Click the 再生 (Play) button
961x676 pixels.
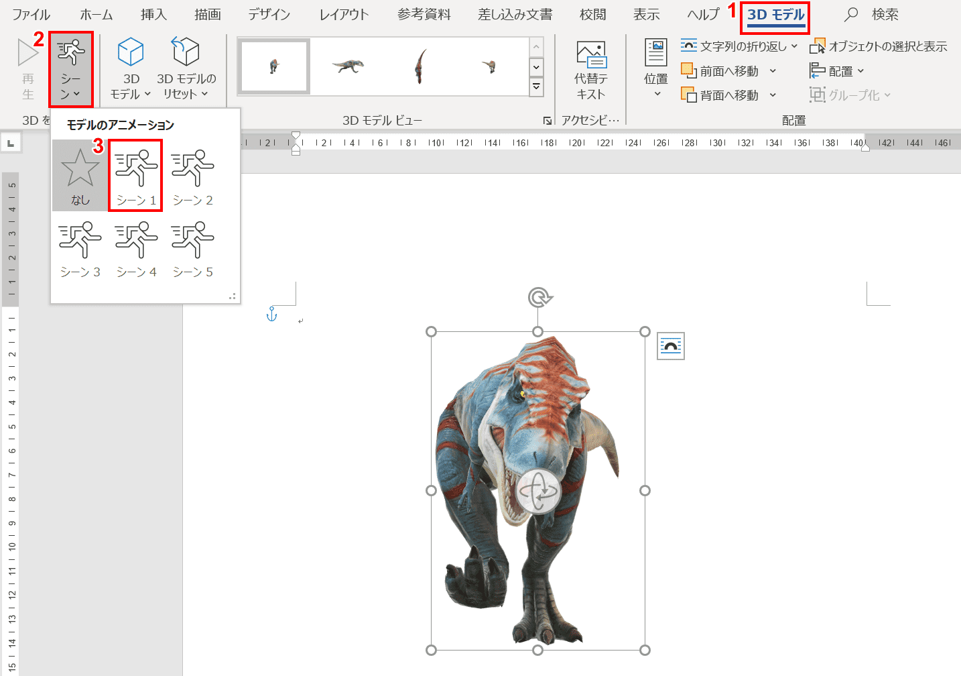point(27,70)
